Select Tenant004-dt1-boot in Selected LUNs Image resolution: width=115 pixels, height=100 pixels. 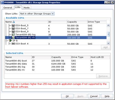(x=16, y=61)
